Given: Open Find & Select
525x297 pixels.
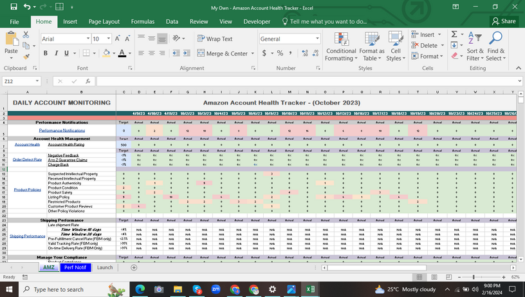Looking at the screenshot, I should coord(496,46).
